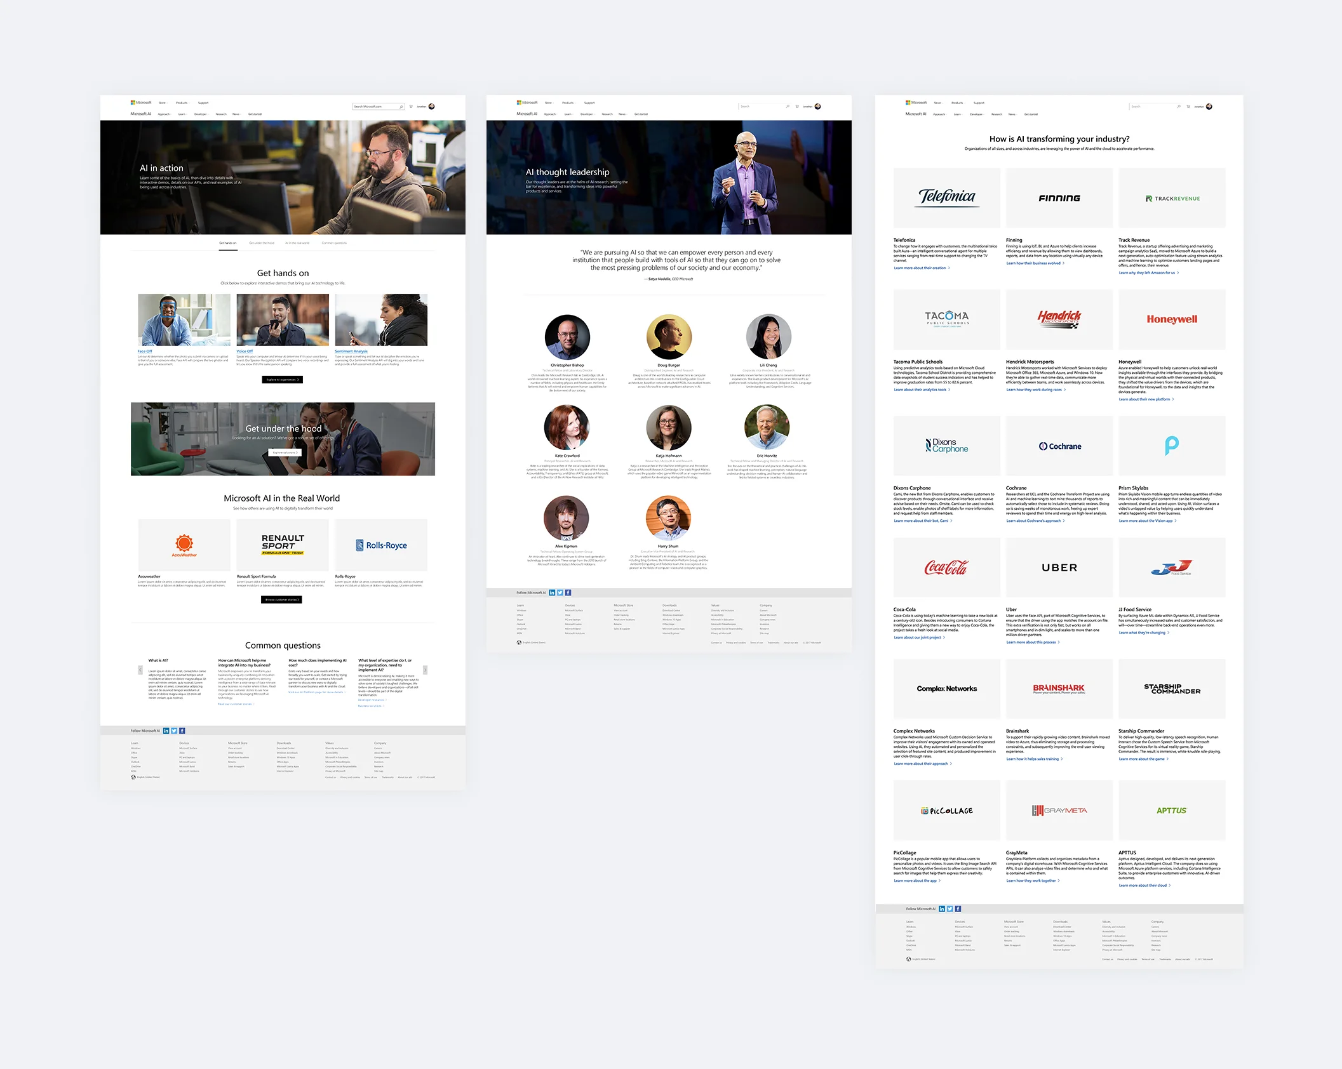The height and width of the screenshot is (1069, 1342).
Task: Open shopping cart on AI in action page
Action: 411,107
